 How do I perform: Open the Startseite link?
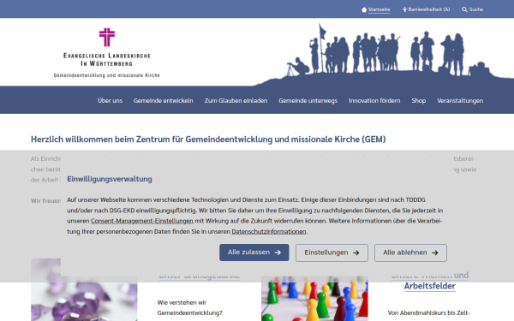click(379, 9)
